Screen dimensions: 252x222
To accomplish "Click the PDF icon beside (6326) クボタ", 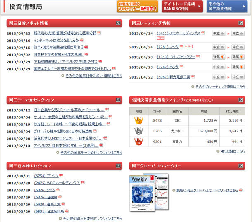I will point(58,189).
